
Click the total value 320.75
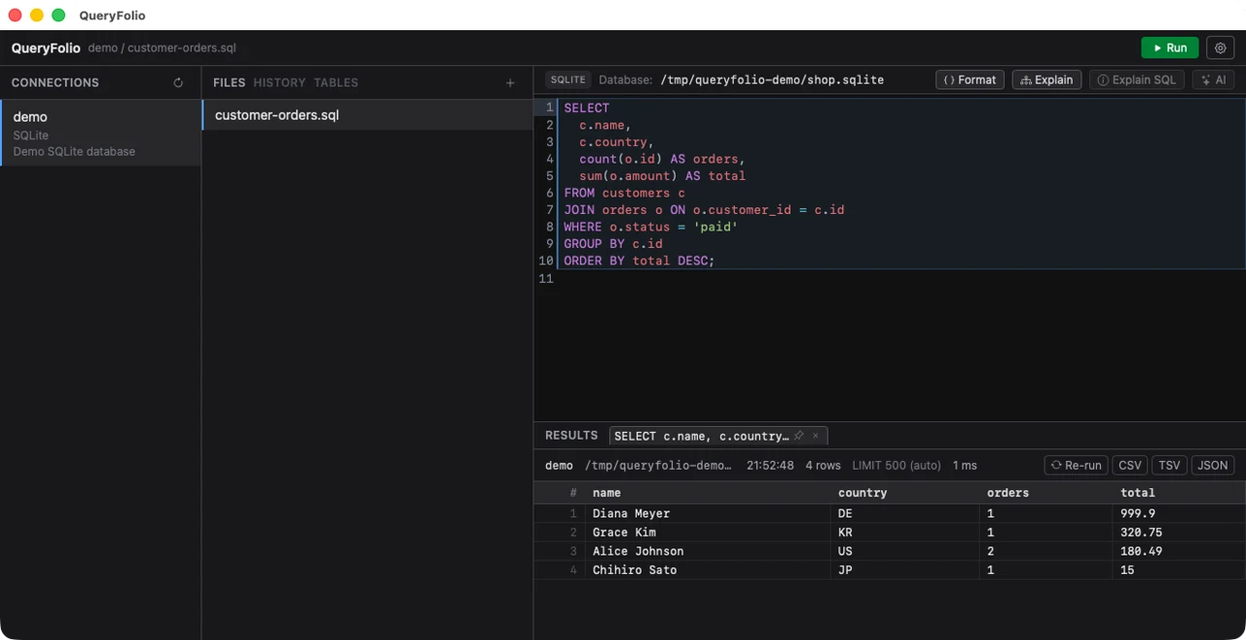click(1141, 532)
